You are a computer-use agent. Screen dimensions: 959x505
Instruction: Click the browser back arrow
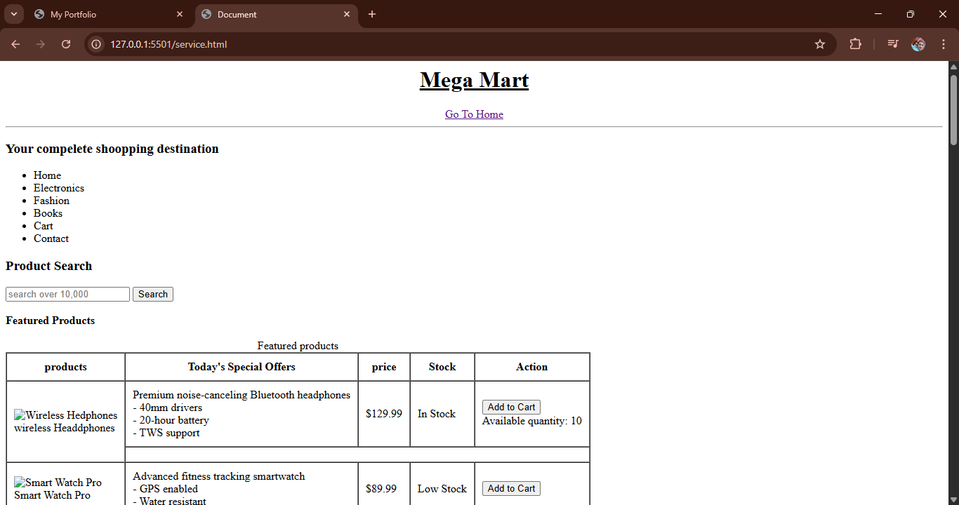click(x=15, y=44)
